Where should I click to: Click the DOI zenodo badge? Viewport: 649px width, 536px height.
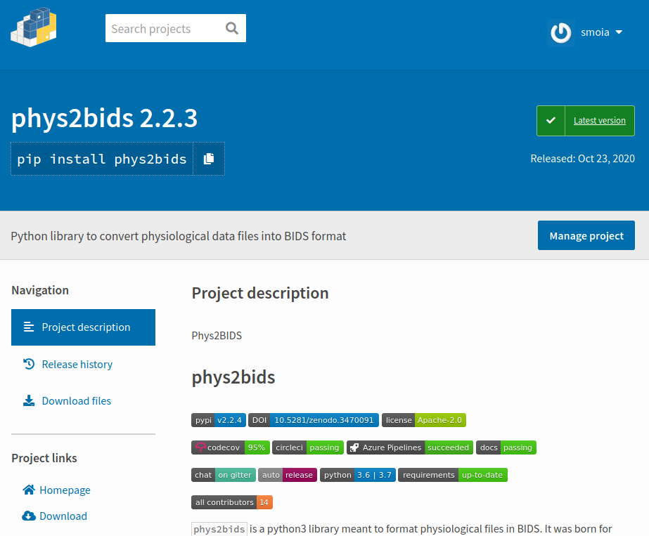(314, 420)
